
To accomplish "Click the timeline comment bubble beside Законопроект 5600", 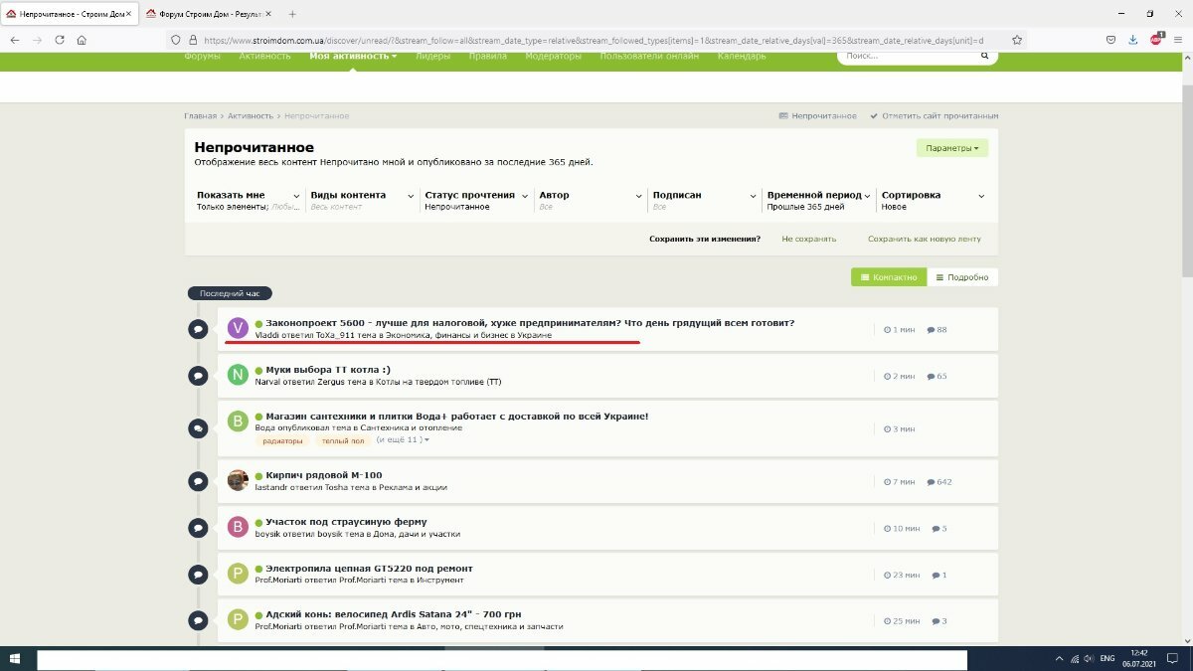I will 198,329.
